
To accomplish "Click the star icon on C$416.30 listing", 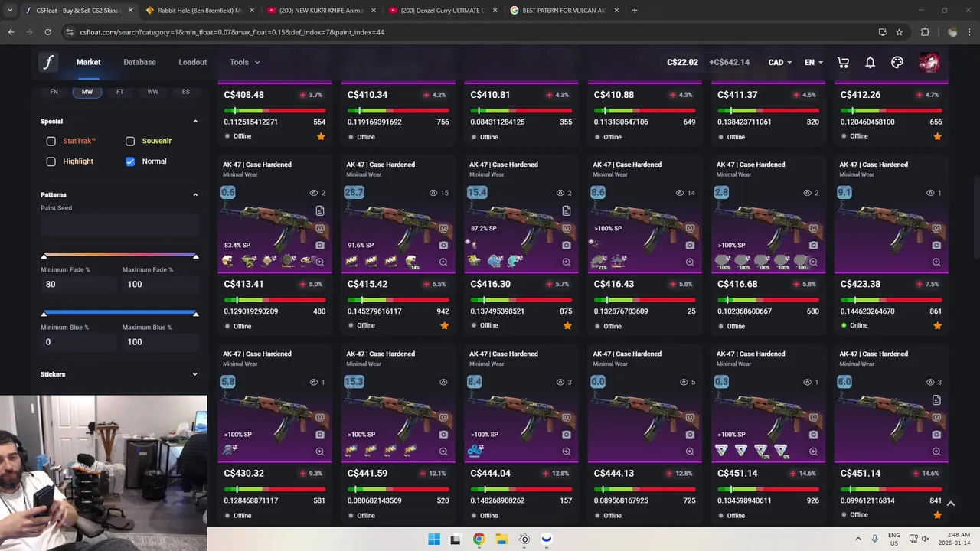I will tap(567, 325).
